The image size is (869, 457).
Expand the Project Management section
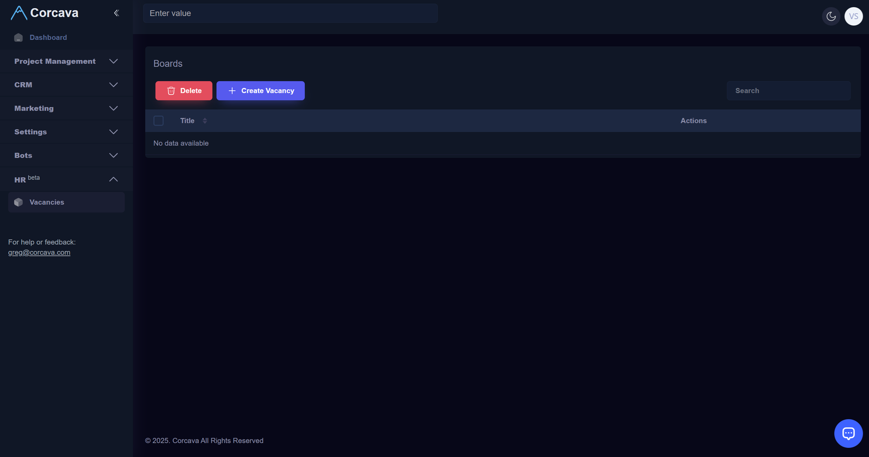(x=114, y=61)
